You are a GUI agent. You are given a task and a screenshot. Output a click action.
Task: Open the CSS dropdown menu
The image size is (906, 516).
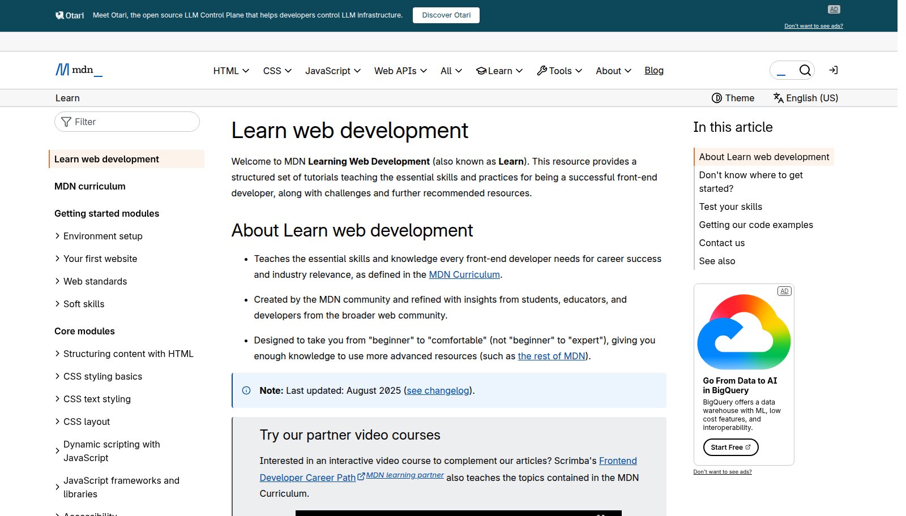(277, 71)
